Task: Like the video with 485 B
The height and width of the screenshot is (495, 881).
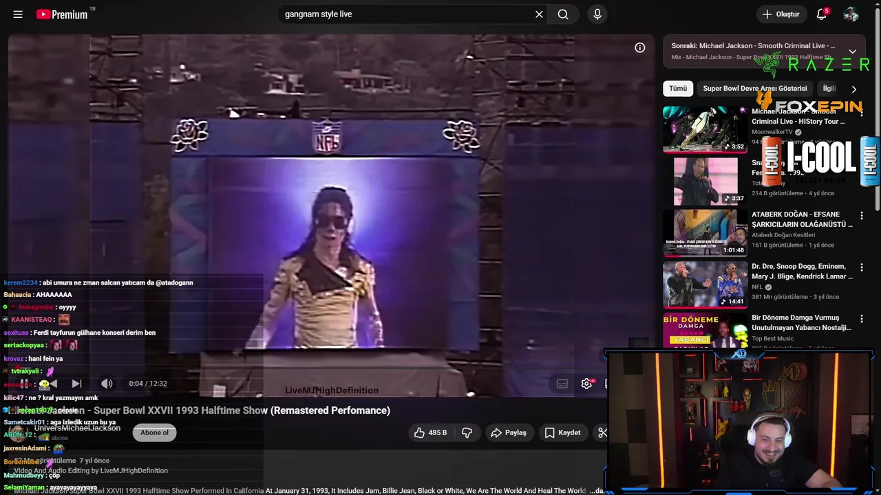Action: pyautogui.click(x=431, y=432)
